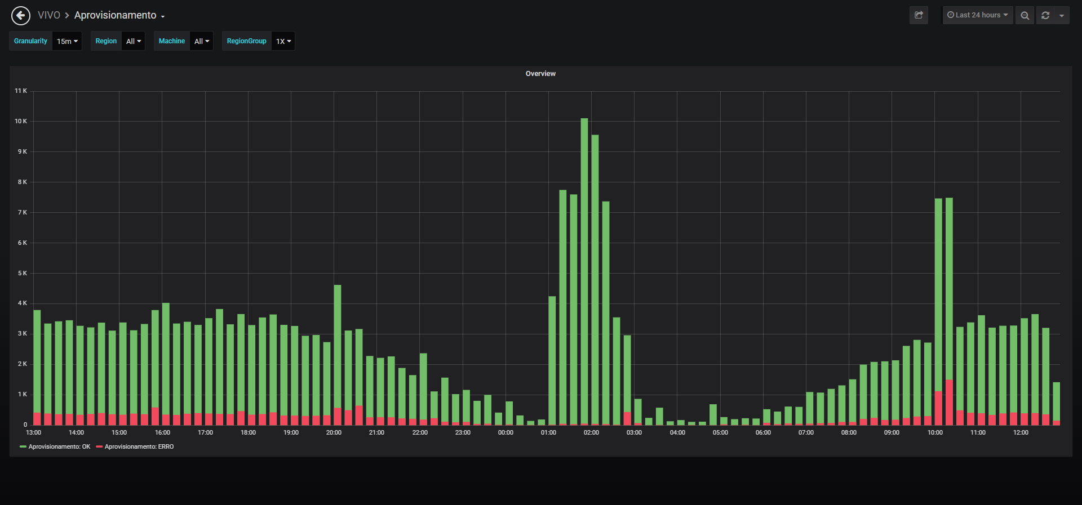Click the RegionGroup variable label

pyautogui.click(x=246, y=41)
